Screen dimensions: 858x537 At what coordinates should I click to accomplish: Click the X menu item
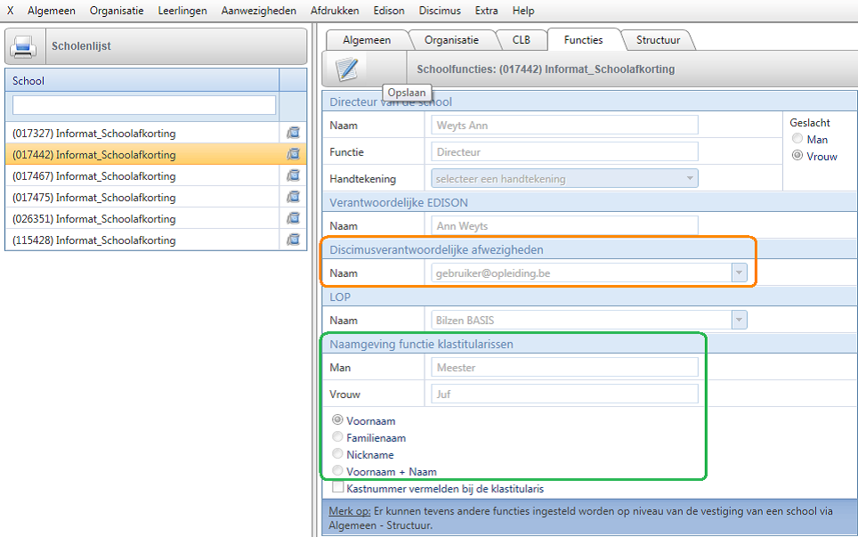11,11
